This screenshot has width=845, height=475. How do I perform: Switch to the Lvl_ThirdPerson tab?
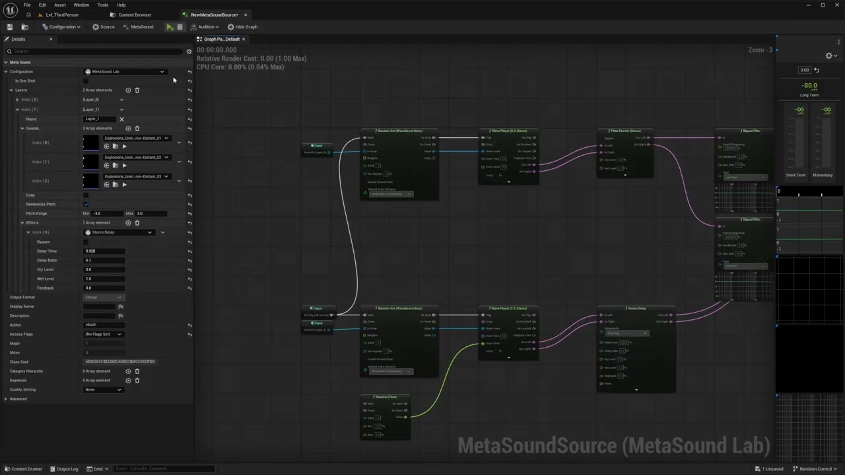point(62,15)
